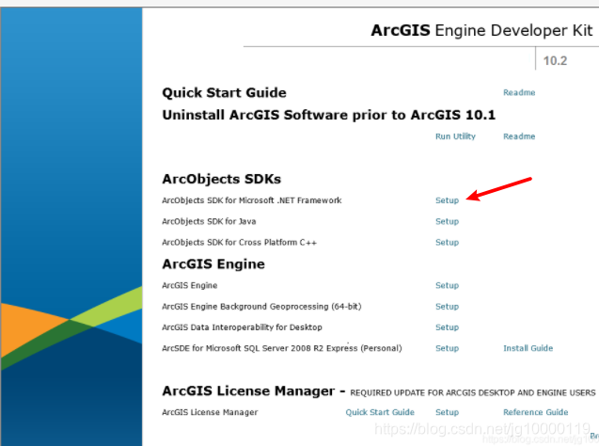Open the Quick Start Guide Readme link
Screen dimensions: 599x446
pyautogui.click(x=519, y=92)
